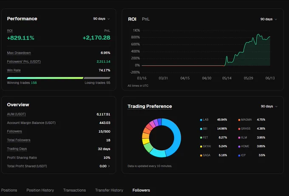The height and width of the screenshot is (196, 289).
Task: Click the GRASS red legend swatch
Action: click(x=239, y=129)
